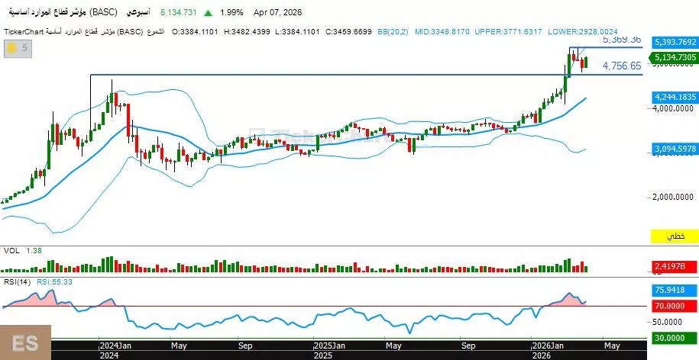Image resolution: width=699 pixels, height=360 pixels.
Task: Toggle the RSI(14) indicator label
Action: [15, 282]
